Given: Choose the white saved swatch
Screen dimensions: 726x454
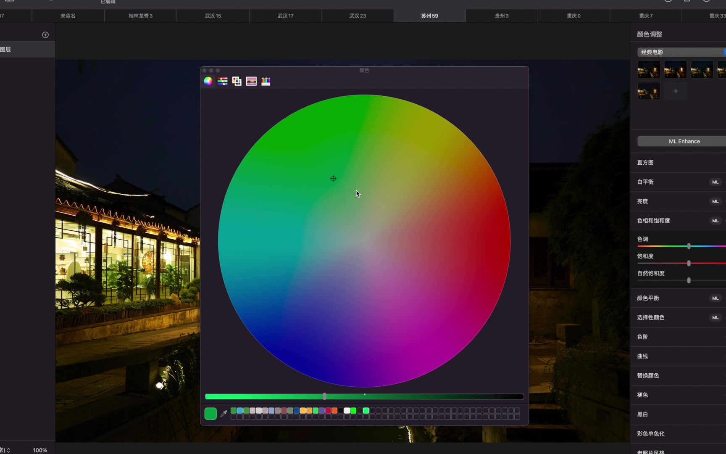Looking at the screenshot, I should click(x=347, y=410).
